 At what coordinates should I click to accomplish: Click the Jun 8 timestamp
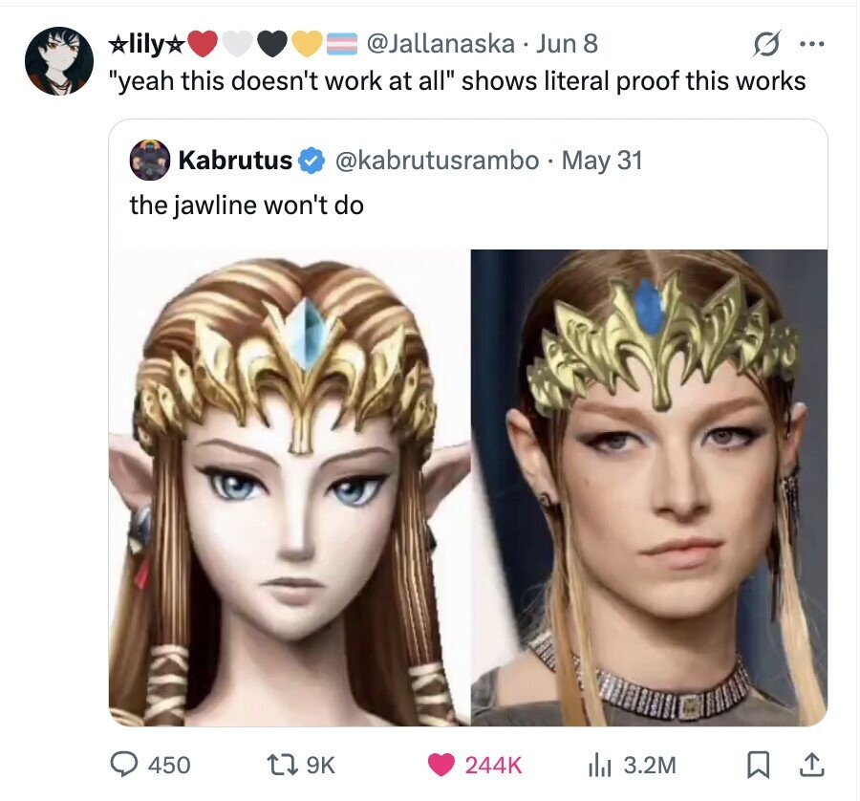(567, 44)
